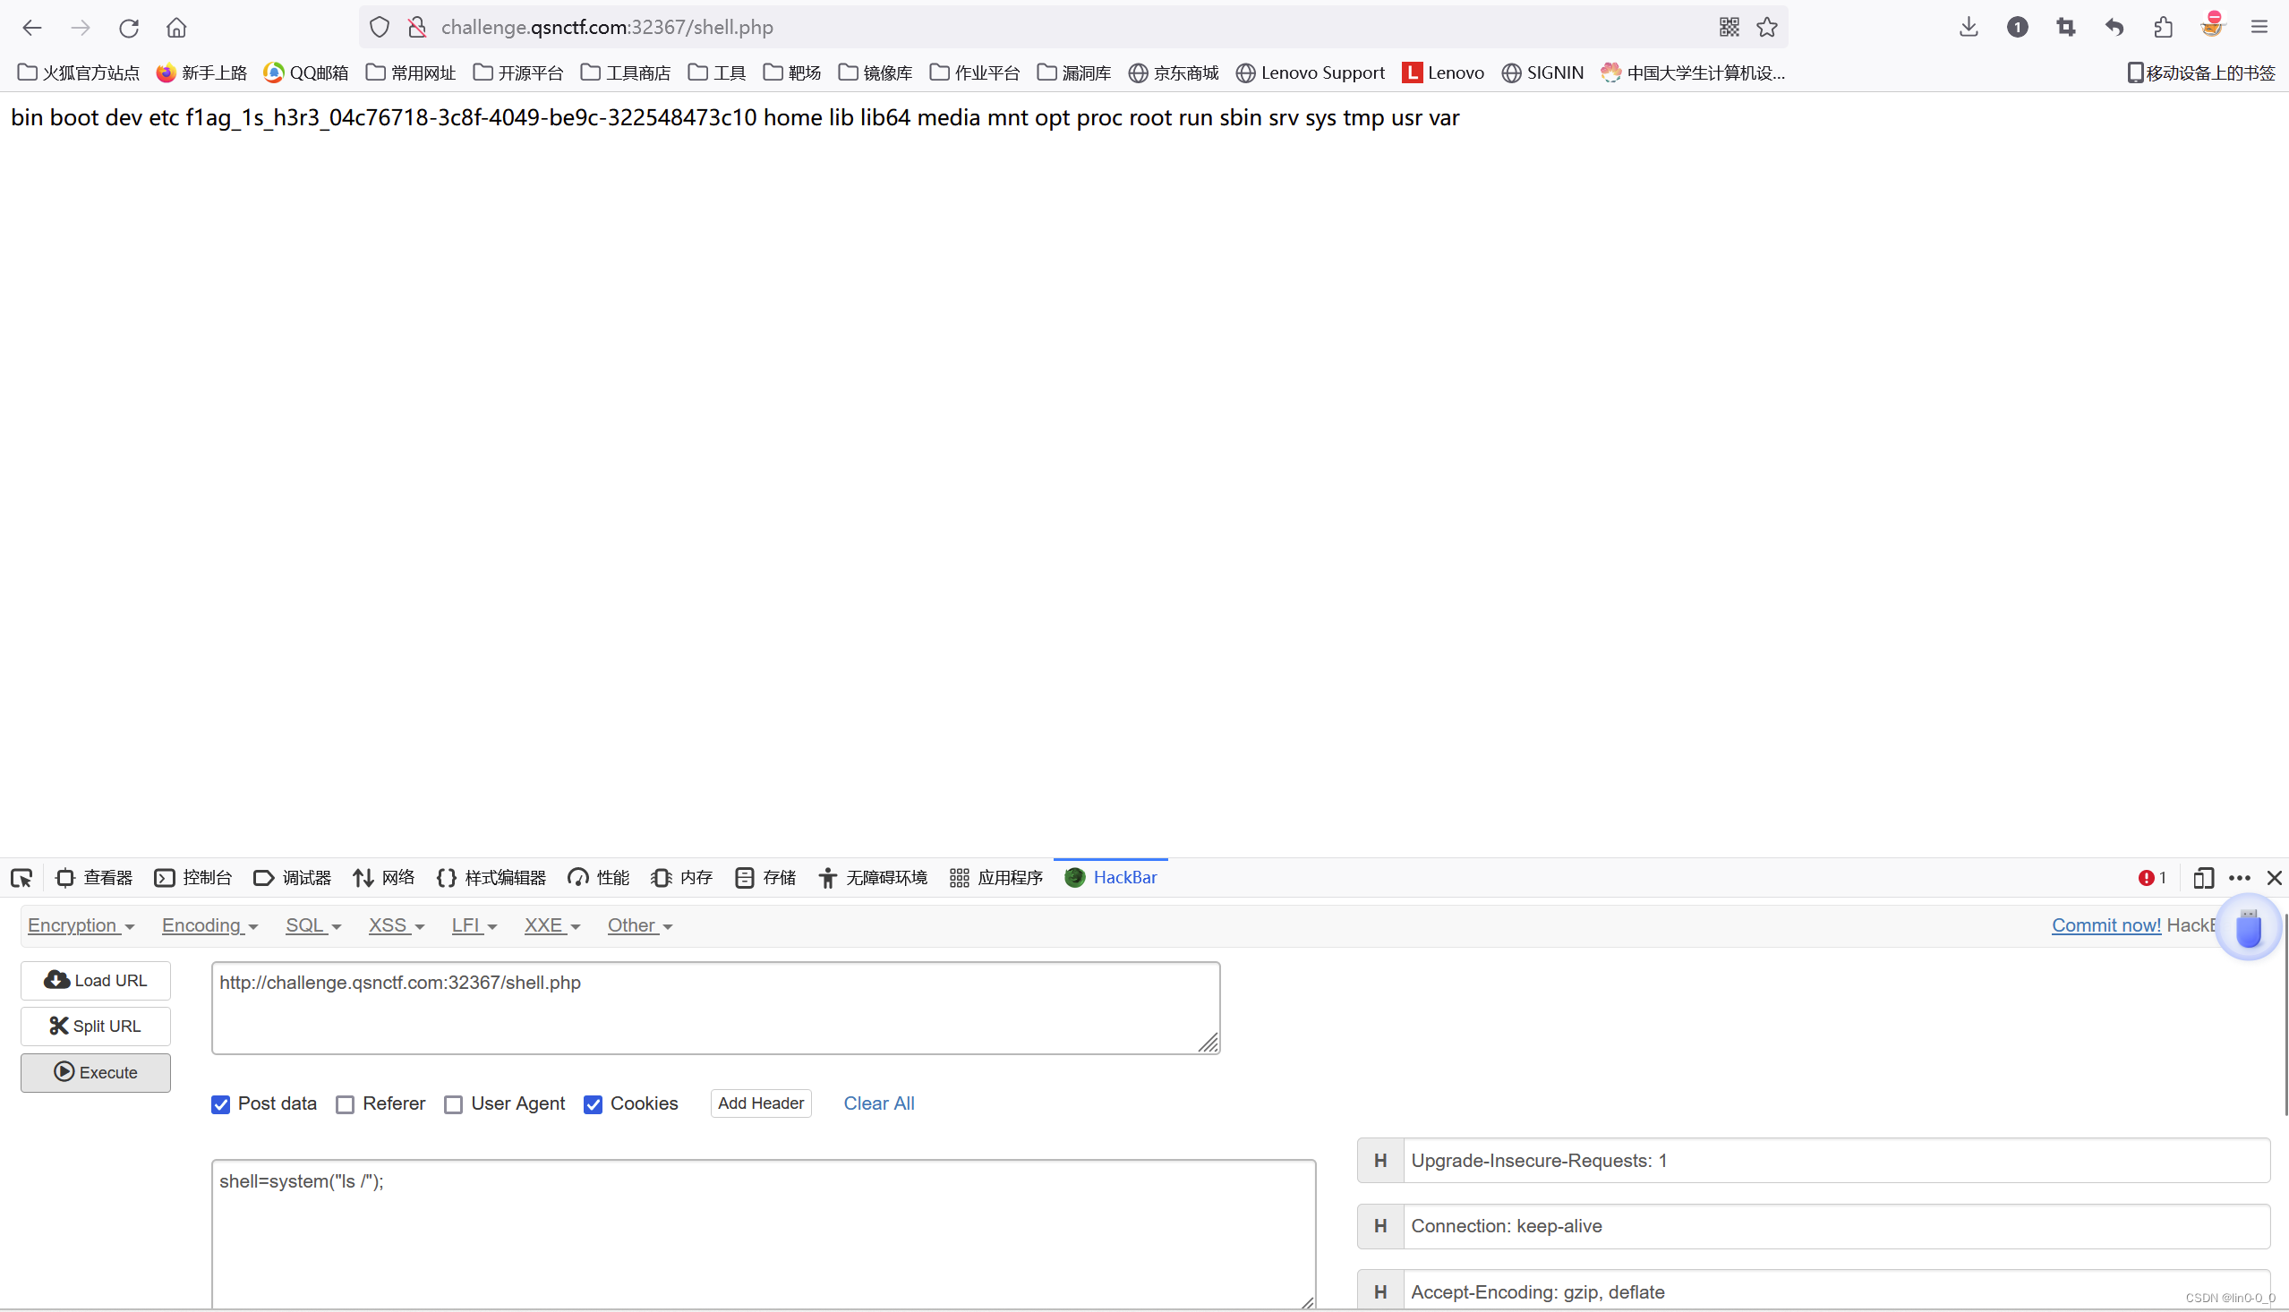Expand the SQL dropdown menu
The height and width of the screenshot is (1312, 2289).
312,925
